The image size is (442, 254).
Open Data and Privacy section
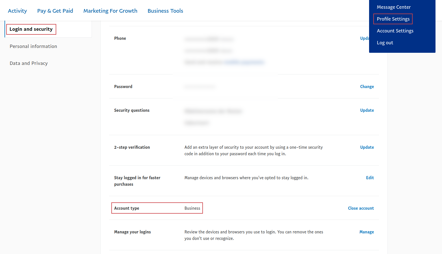coord(29,63)
